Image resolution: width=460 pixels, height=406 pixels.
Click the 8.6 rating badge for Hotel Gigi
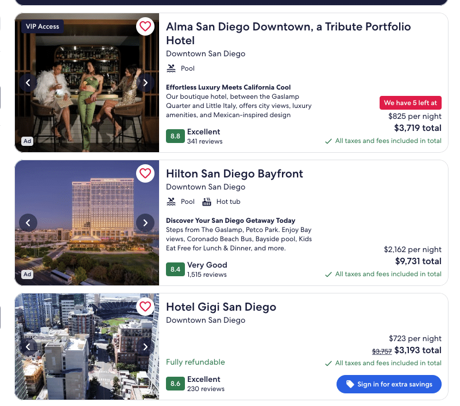(x=175, y=384)
